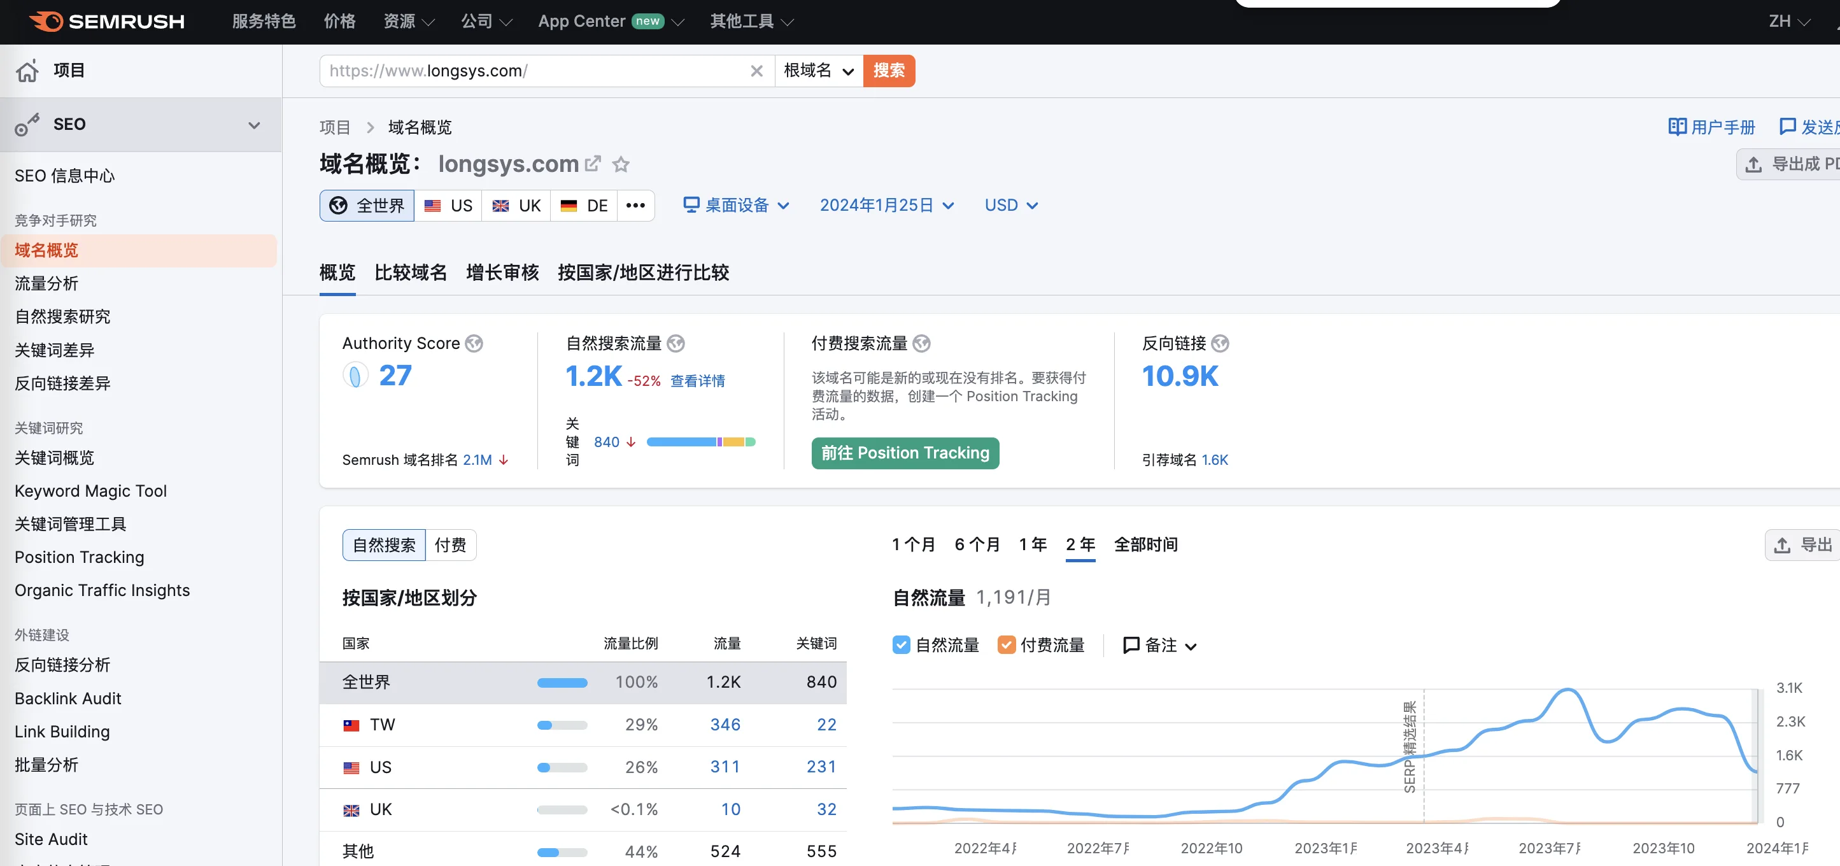
Task: Click the UK flag in country table
Action: pos(351,810)
